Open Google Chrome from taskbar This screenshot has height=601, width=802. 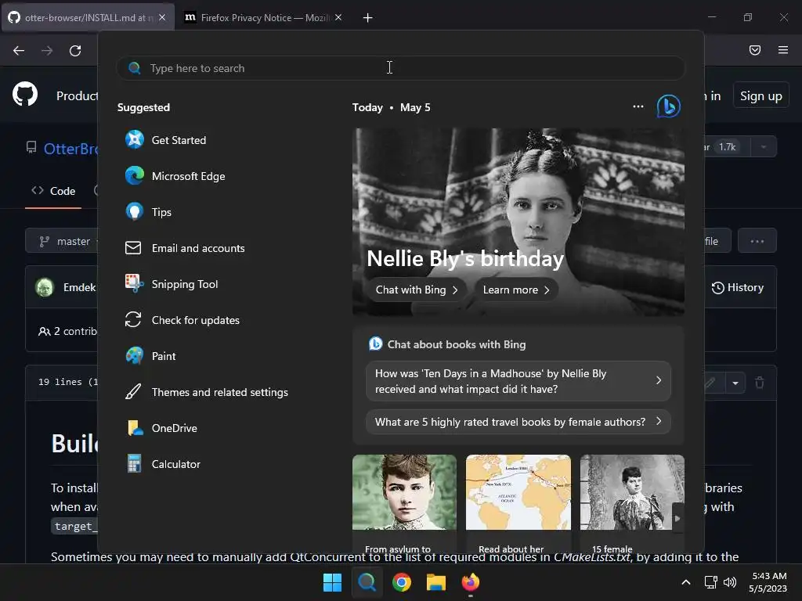point(402,582)
